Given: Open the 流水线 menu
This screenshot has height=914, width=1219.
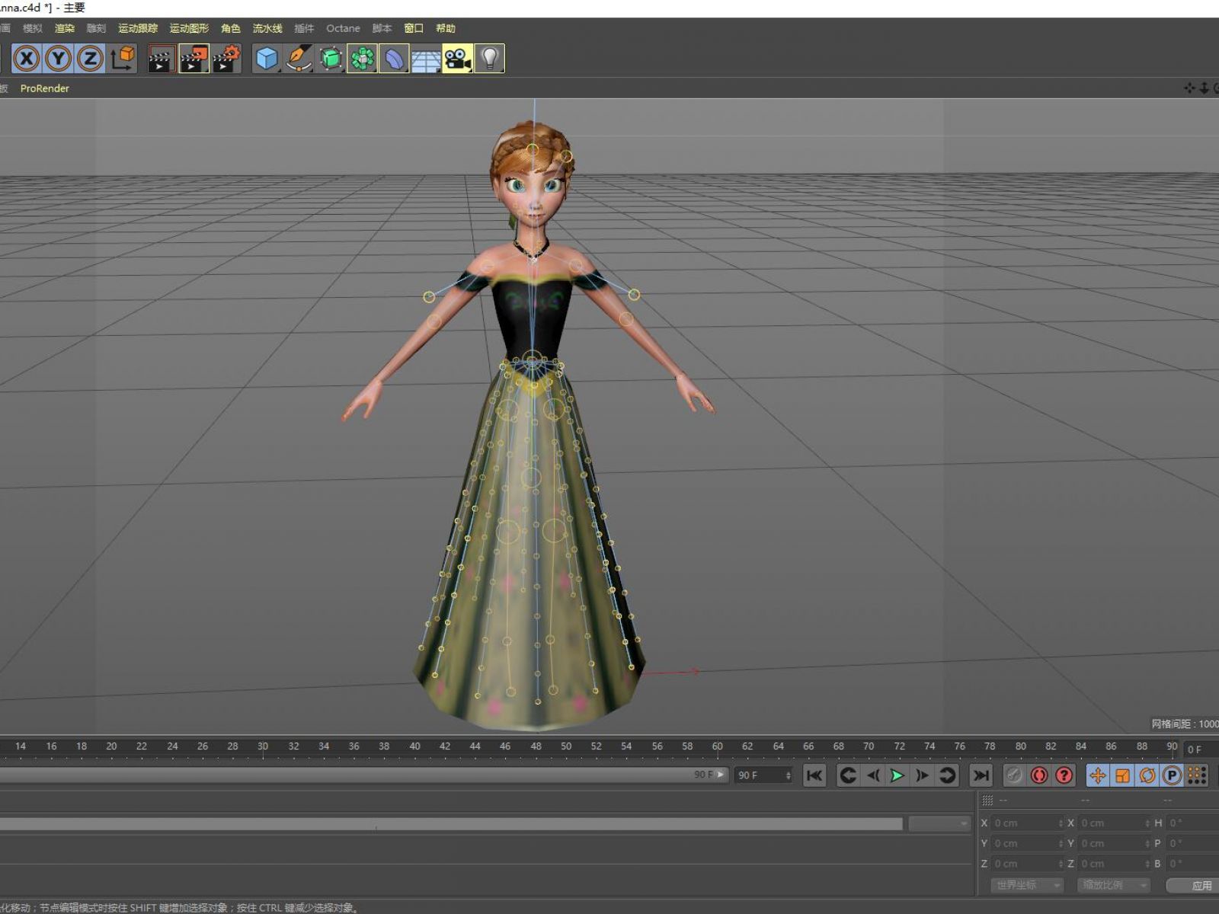Looking at the screenshot, I should pyautogui.click(x=267, y=28).
